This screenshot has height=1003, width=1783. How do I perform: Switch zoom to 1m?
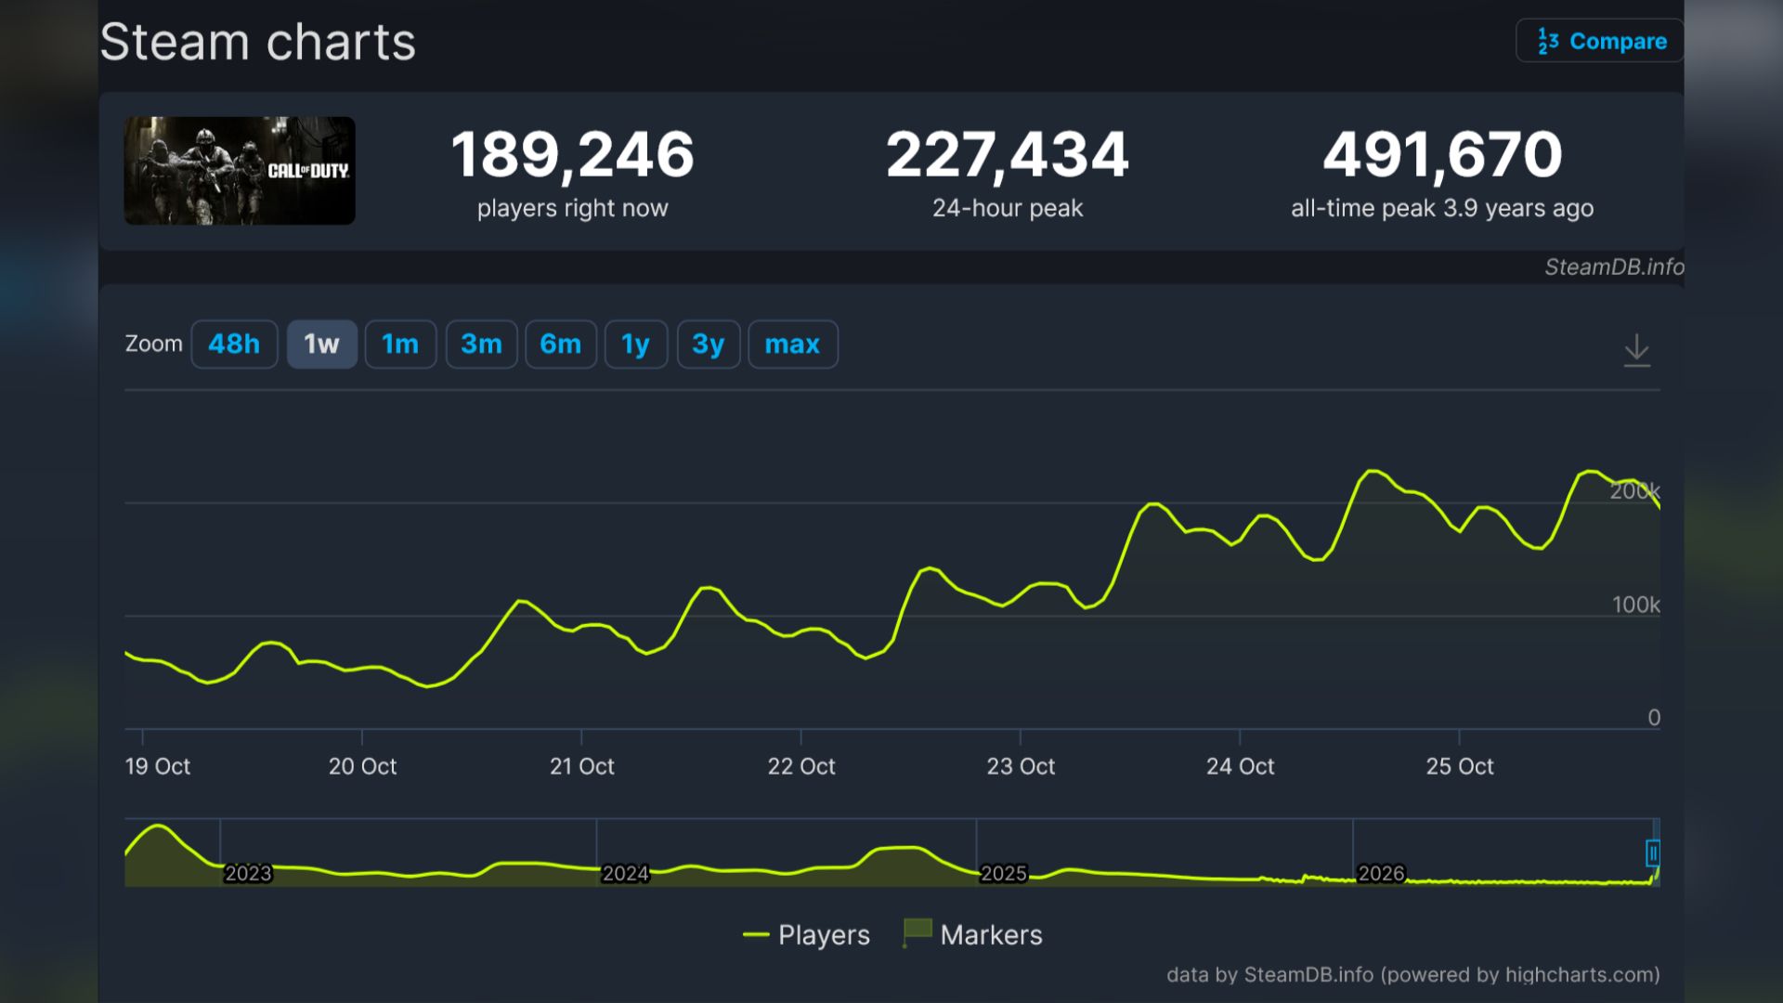point(400,345)
